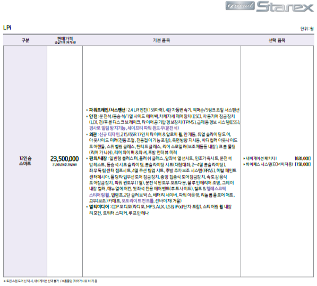The image size is (317, 286).
Task: Select the '판매가격' column header
Action: pyautogui.click(x=65, y=39)
